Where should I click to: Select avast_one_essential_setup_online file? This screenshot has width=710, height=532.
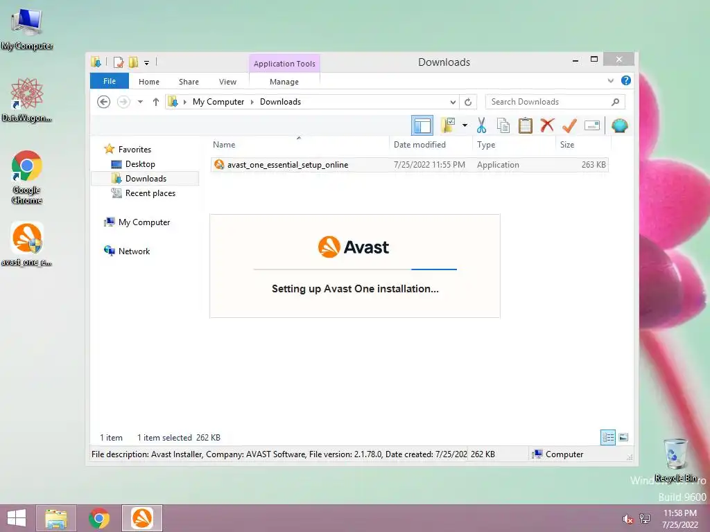[409, 165]
